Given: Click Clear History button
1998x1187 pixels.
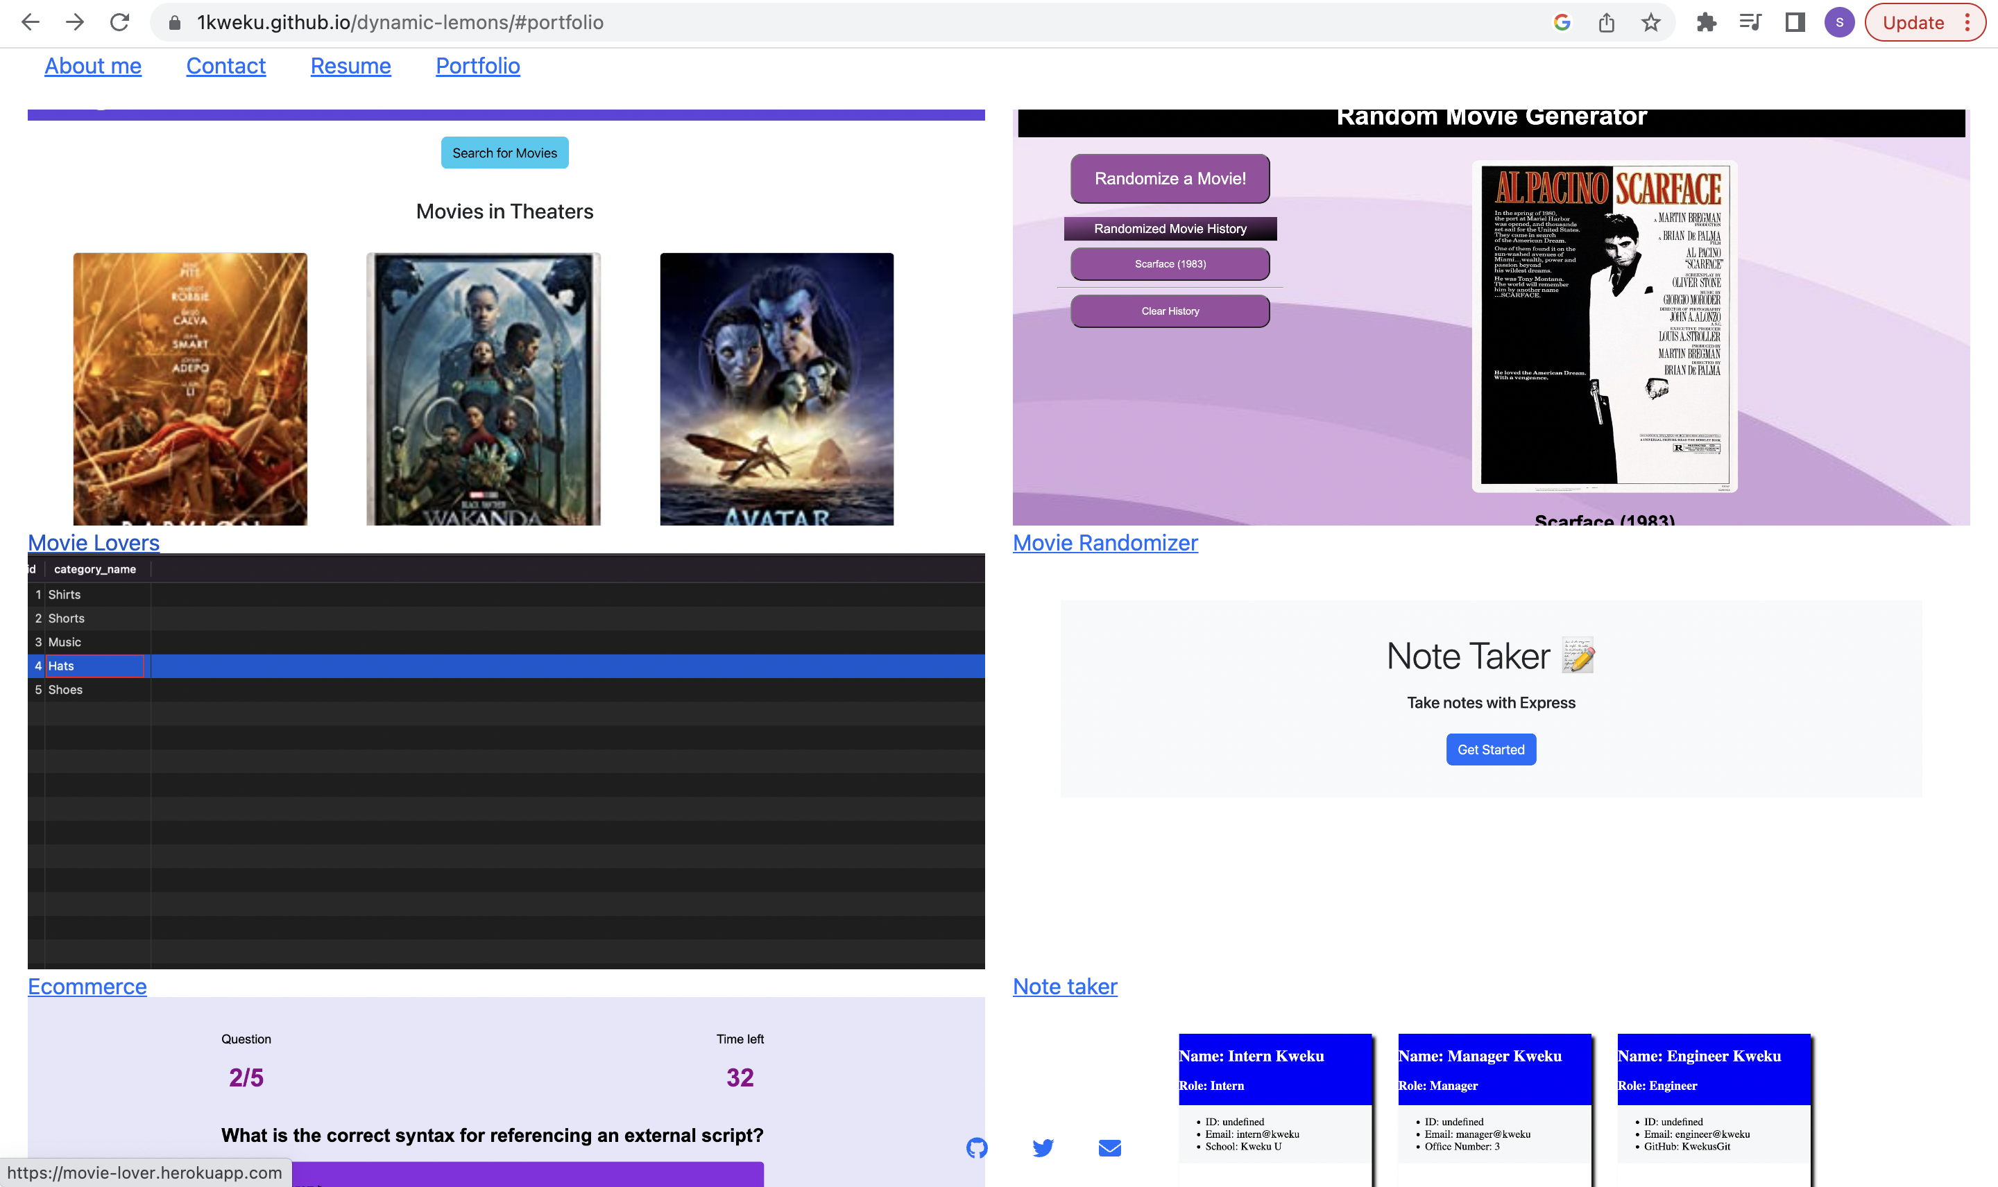Looking at the screenshot, I should [x=1170, y=311].
